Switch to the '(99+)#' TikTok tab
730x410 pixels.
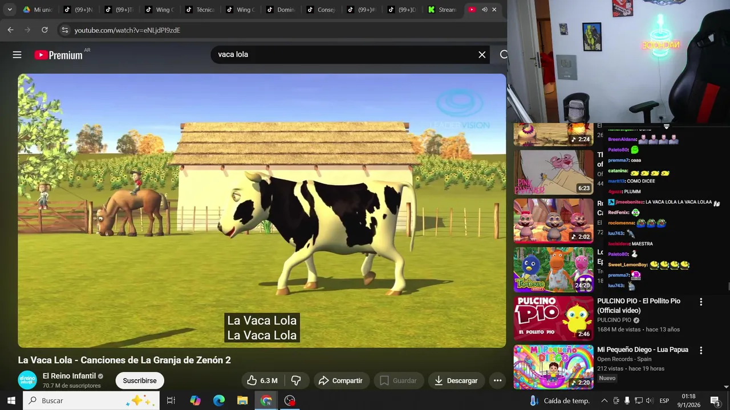362,10
